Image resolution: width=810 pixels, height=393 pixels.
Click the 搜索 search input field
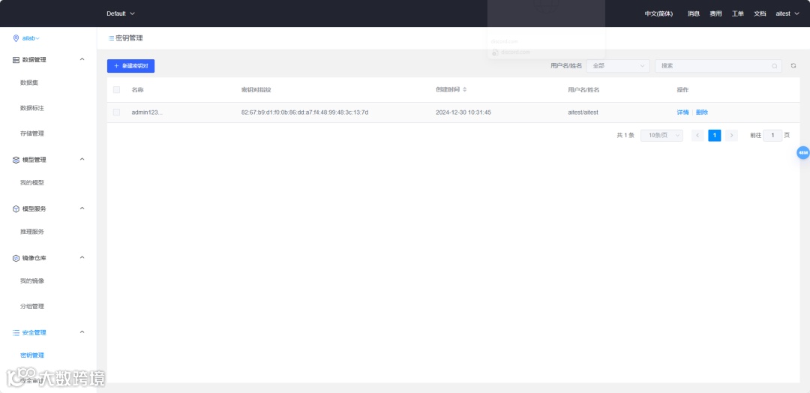pos(718,66)
